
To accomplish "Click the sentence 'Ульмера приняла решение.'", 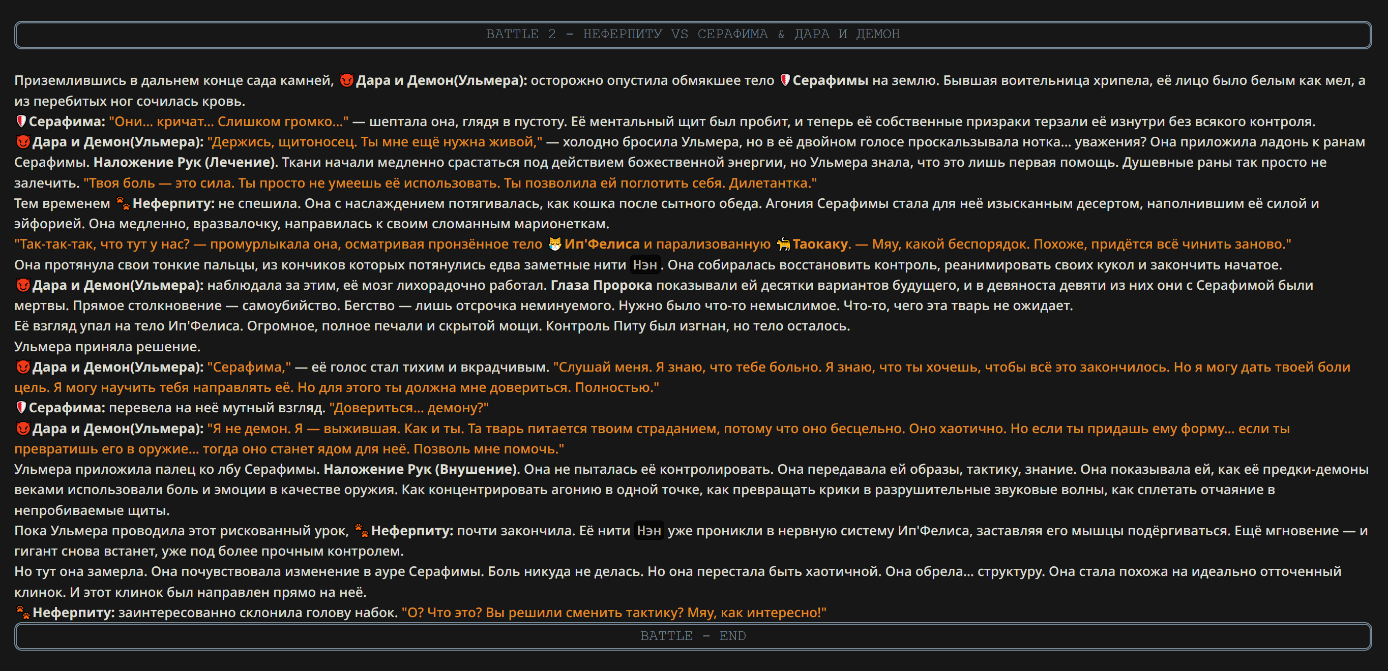I will (x=107, y=346).
